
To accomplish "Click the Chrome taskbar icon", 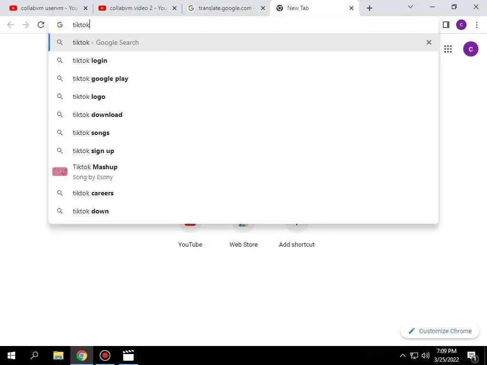I will [x=82, y=355].
